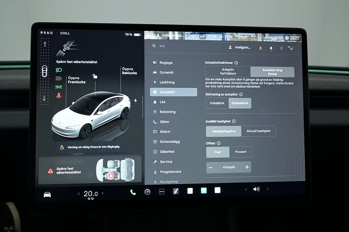This screenshot has width=349, height=232.
Task: Lower volume with the left chevron
Action: [x=246, y=189]
